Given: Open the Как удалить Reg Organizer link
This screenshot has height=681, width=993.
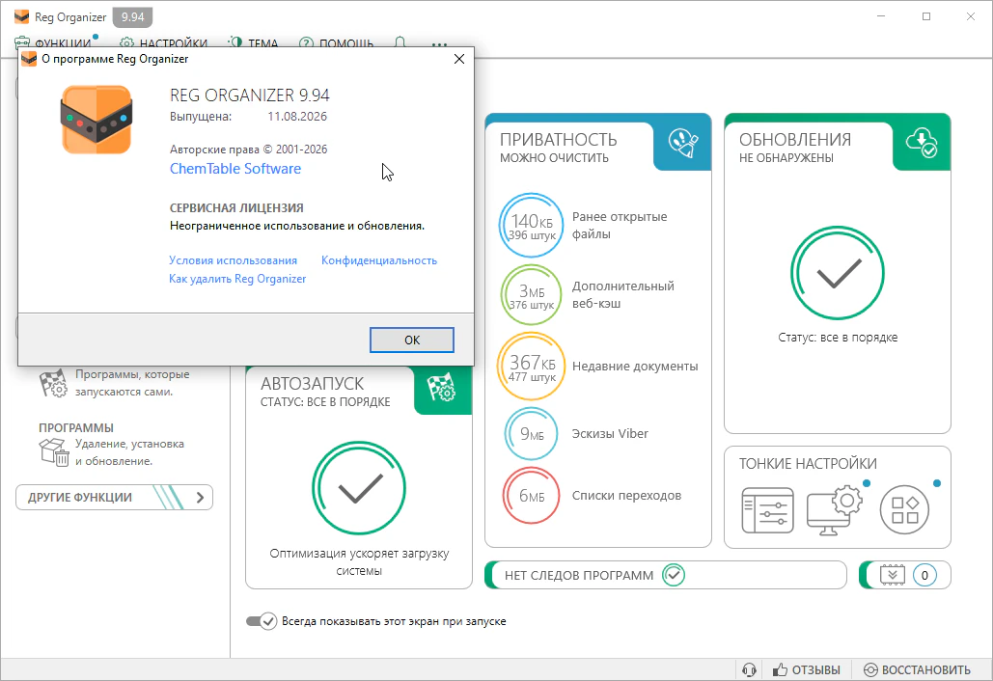Looking at the screenshot, I should (x=237, y=279).
